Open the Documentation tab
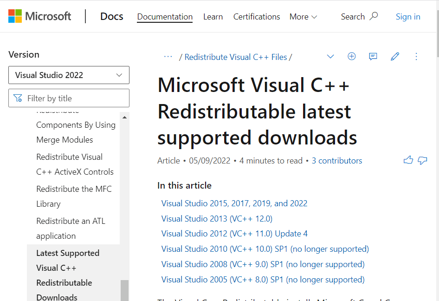Image resolution: width=439 pixels, height=301 pixels. tap(165, 17)
